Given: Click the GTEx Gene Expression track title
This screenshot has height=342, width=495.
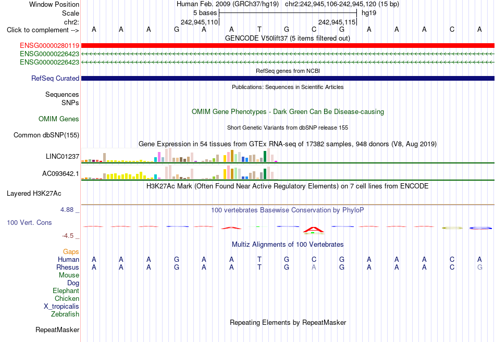Looking at the screenshot, I should point(288,144).
